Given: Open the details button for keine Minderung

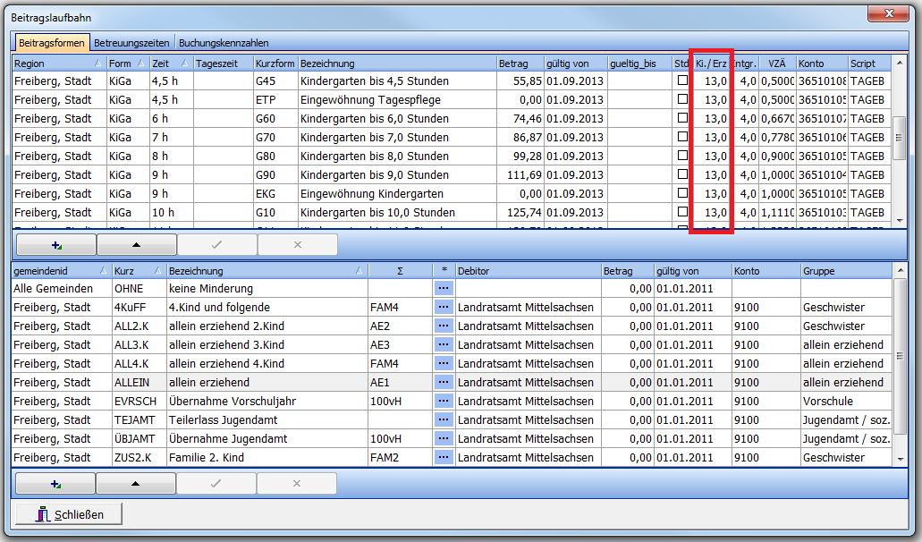Looking at the screenshot, I should (444, 289).
